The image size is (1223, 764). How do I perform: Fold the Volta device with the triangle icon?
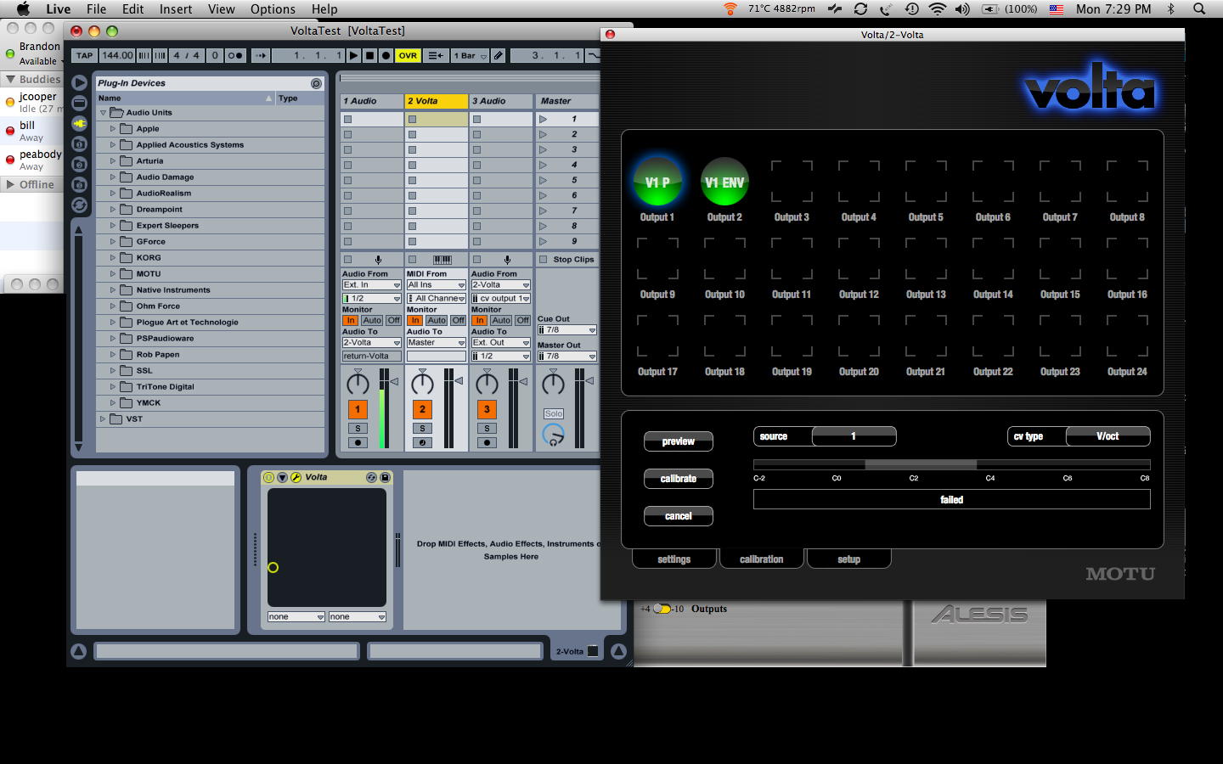(283, 478)
